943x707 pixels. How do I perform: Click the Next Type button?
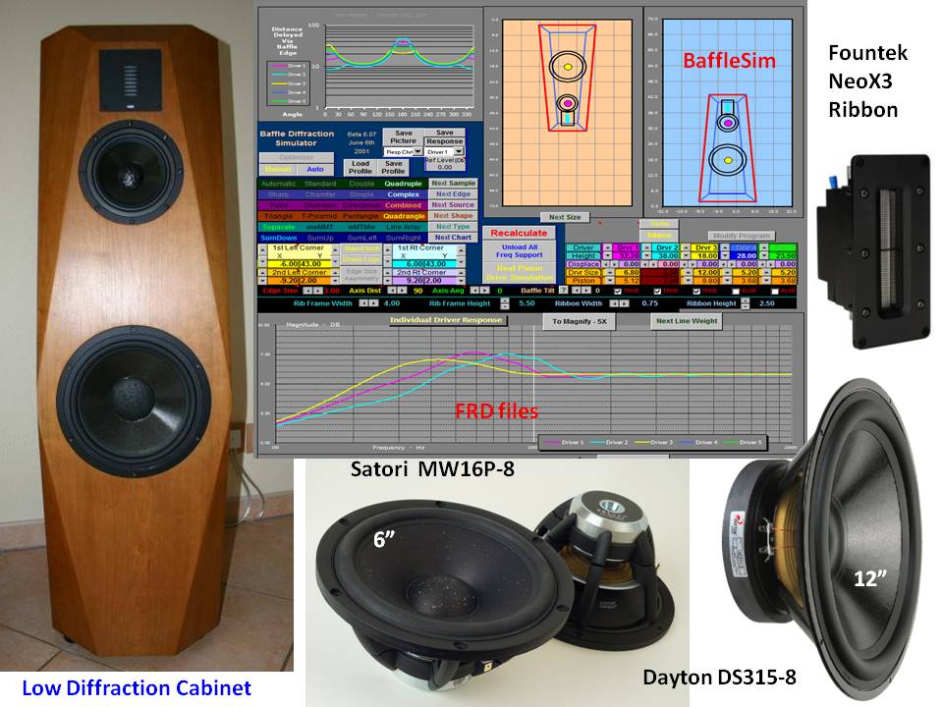point(453,227)
